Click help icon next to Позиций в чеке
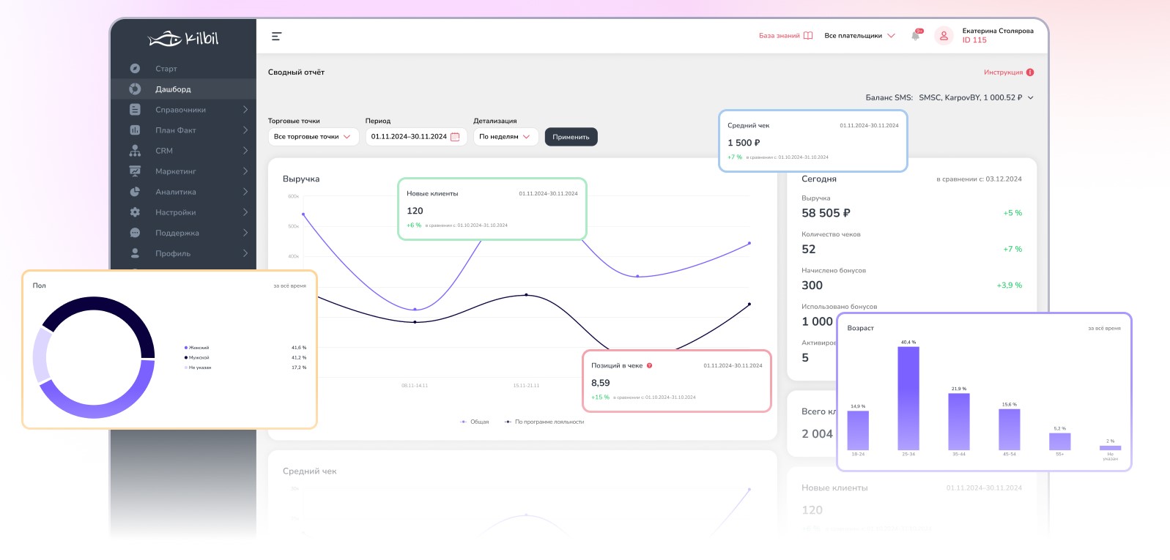 (649, 365)
